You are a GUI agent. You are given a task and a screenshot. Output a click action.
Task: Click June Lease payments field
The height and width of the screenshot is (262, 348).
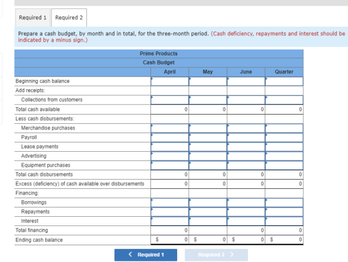coord(246,147)
